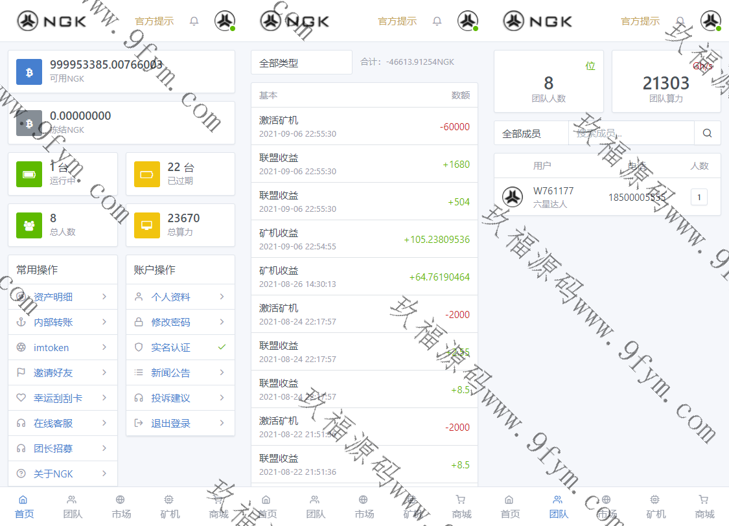
Task: Expand the 资产明细 asset details entry
Action: 62,297
